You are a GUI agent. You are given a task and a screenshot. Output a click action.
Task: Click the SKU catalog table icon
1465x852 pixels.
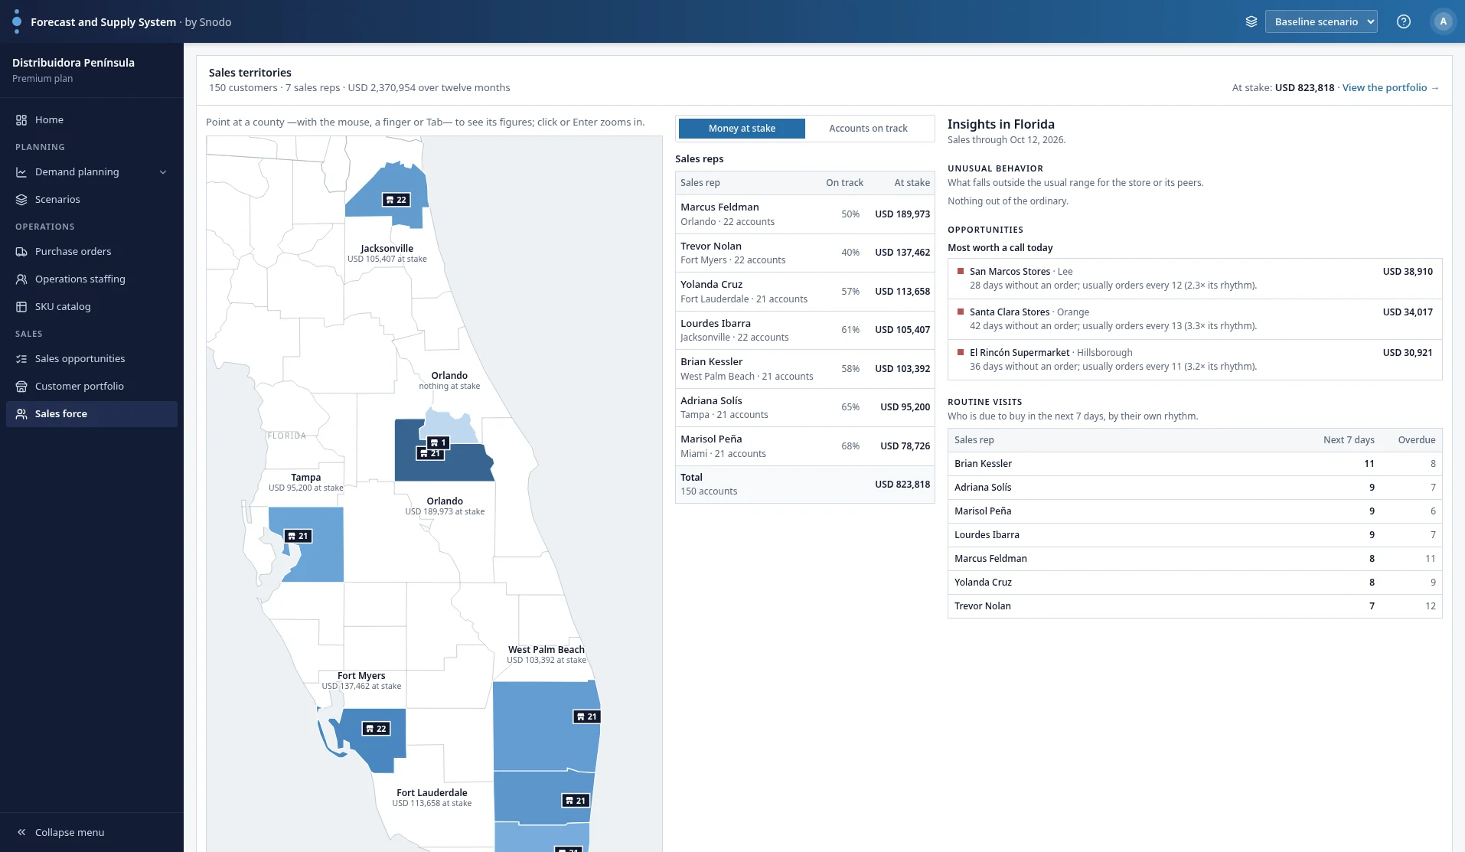coord(21,307)
